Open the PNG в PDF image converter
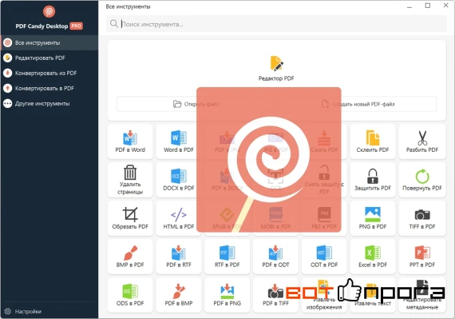 373,218
